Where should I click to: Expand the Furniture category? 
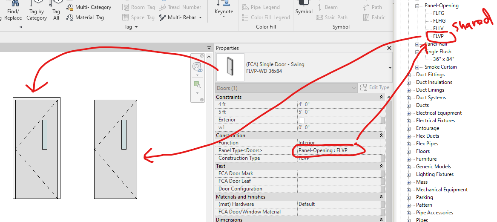409,159
